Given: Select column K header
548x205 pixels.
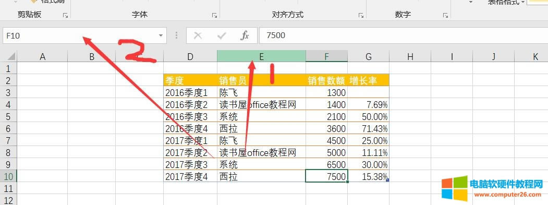Looking at the screenshot, I should [531, 56].
